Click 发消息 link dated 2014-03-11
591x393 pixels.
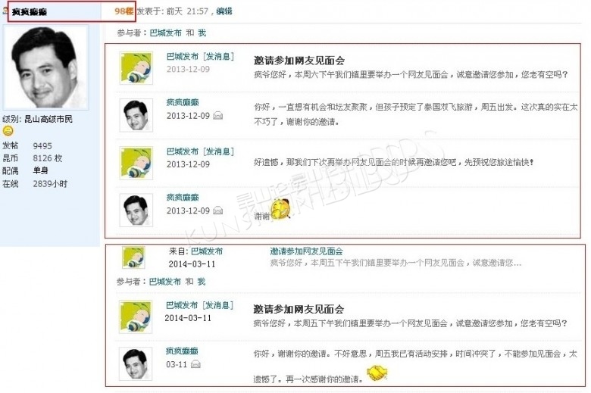tap(219, 305)
